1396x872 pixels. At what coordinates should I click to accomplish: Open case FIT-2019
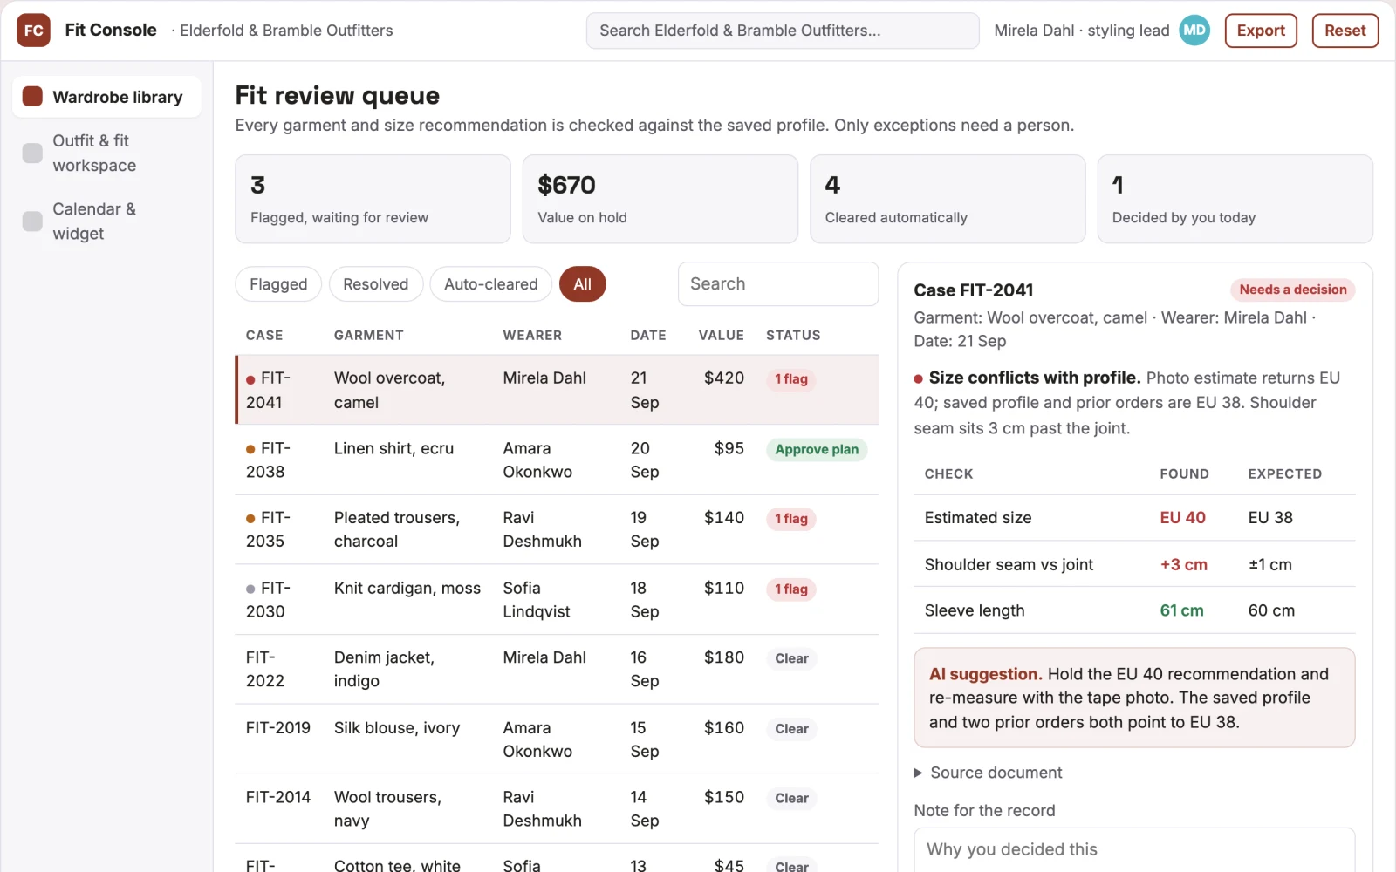pos(558,739)
